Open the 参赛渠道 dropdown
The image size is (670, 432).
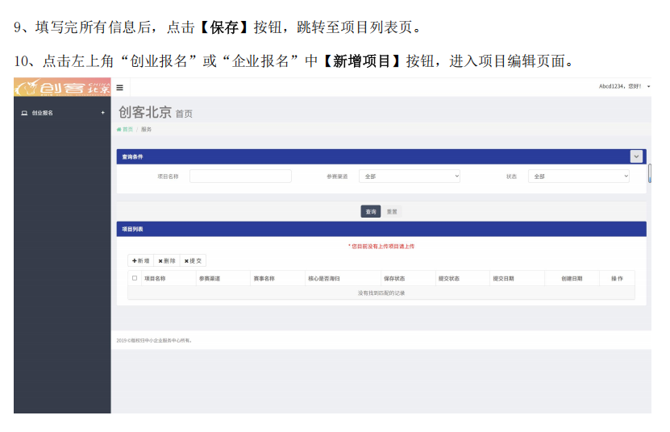pos(409,176)
